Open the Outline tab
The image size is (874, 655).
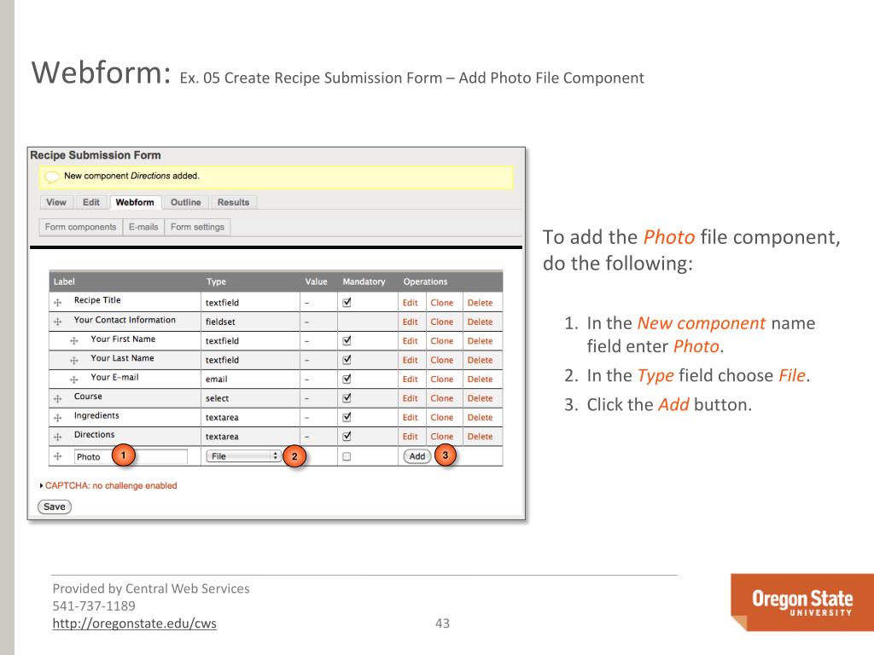click(x=185, y=202)
